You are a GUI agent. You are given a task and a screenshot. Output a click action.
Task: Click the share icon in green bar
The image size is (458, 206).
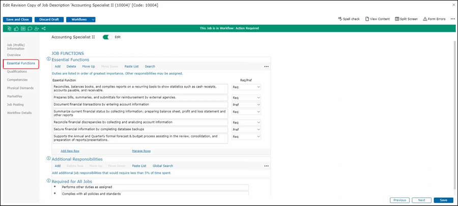click(43, 28)
